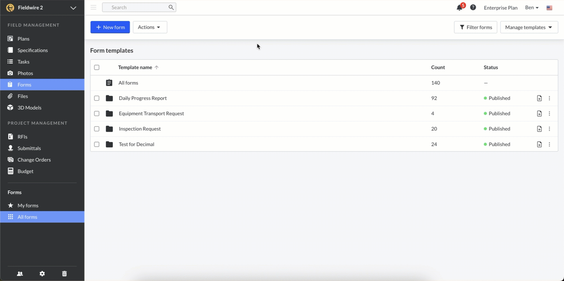This screenshot has width=564, height=281.
Task: Click the hamburger menu icon near search
Action: [x=93, y=7]
